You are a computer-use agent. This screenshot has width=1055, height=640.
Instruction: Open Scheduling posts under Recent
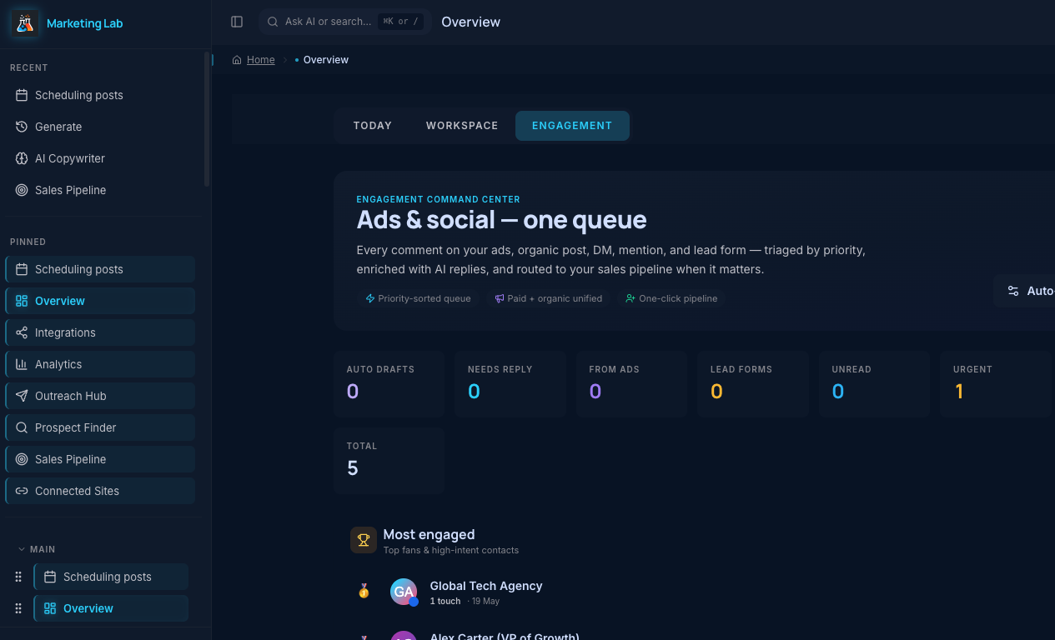(x=100, y=95)
